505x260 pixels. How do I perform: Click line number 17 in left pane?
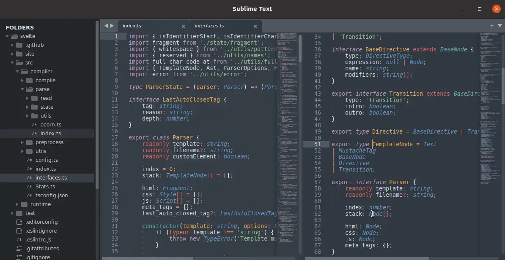tap(115, 138)
